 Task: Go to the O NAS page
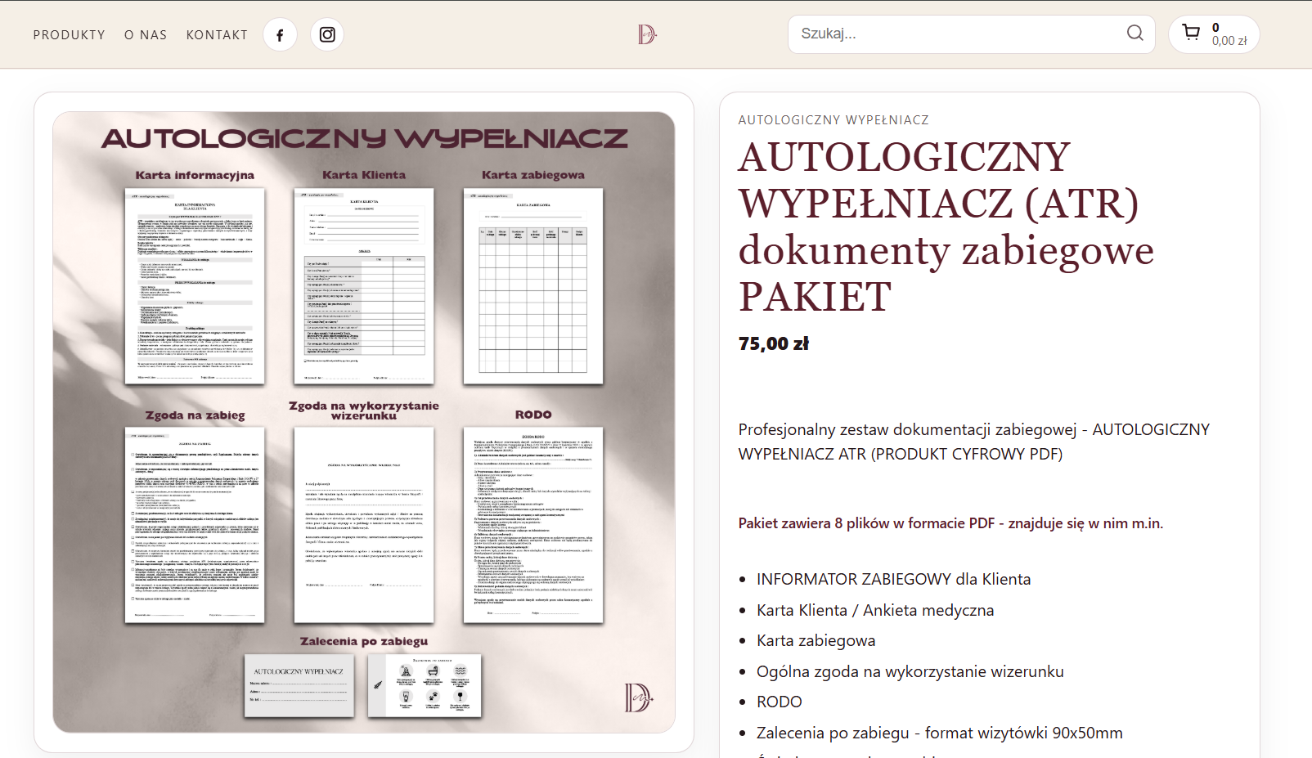point(146,35)
